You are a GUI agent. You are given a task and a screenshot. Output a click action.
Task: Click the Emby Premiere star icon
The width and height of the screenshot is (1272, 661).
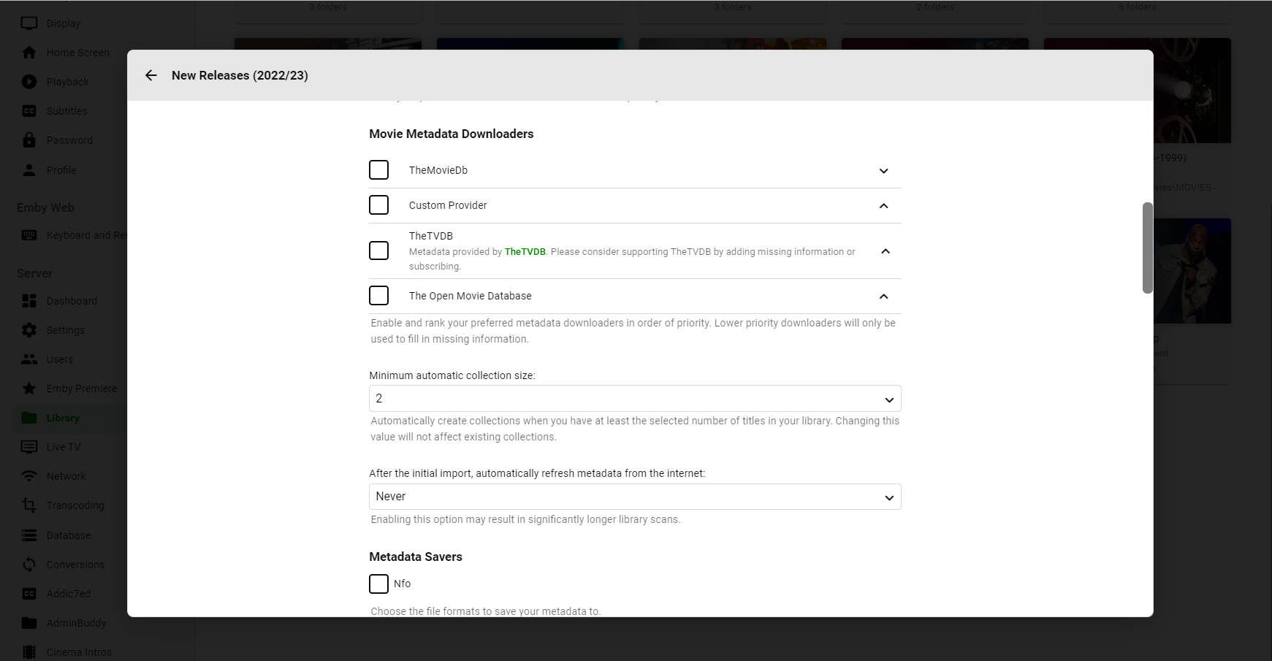click(29, 389)
